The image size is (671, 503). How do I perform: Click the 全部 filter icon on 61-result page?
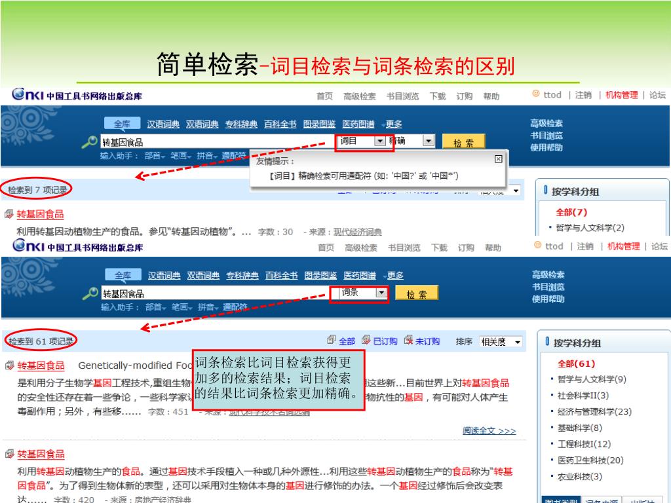click(331, 340)
